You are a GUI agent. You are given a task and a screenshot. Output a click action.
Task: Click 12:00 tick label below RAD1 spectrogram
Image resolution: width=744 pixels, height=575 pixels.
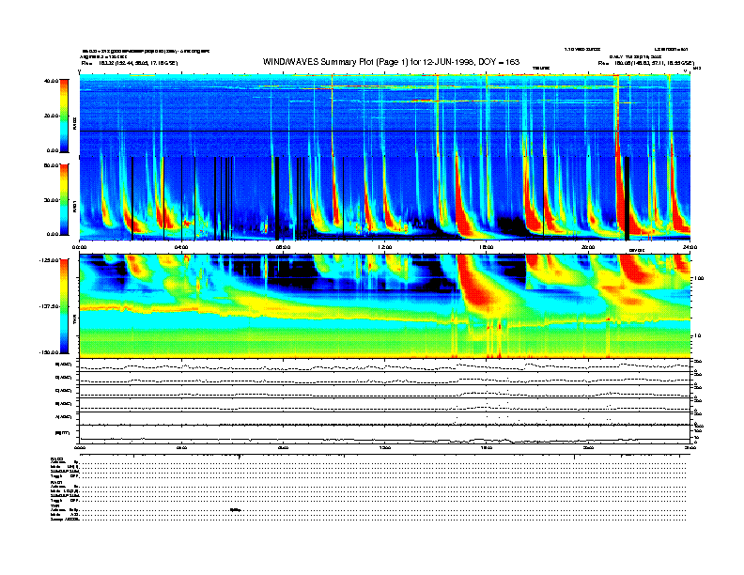[x=385, y=247]
